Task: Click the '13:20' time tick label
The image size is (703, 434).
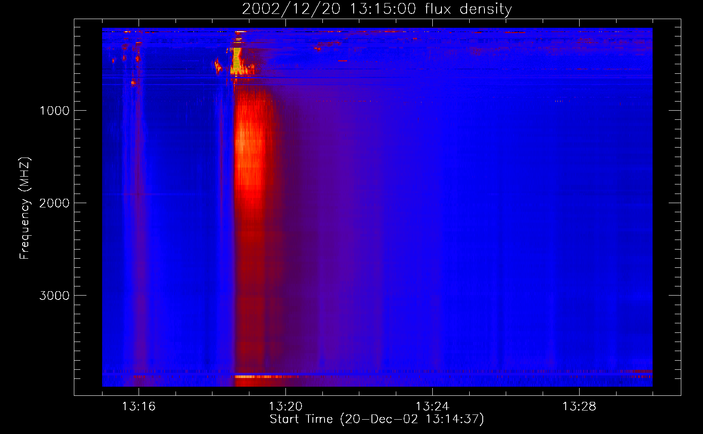Action: (285, 407)
